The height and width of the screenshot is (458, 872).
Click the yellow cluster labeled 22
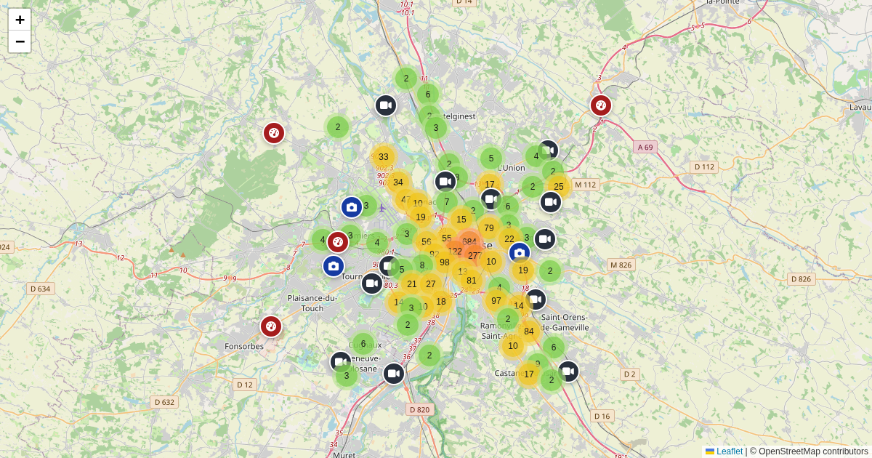[x=509, y=239]
